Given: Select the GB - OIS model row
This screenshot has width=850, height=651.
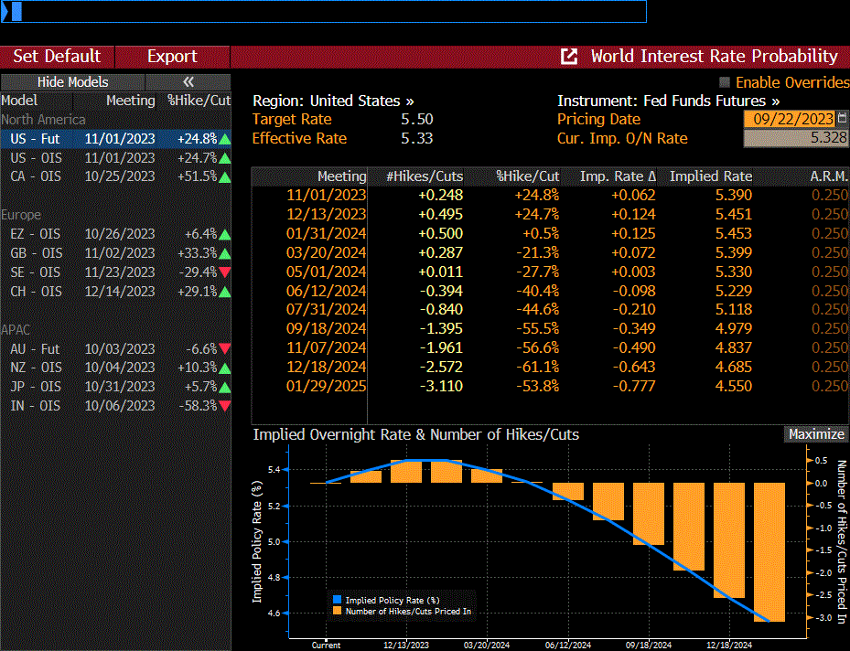Looking at the screenshot, I should click(115, 253).
